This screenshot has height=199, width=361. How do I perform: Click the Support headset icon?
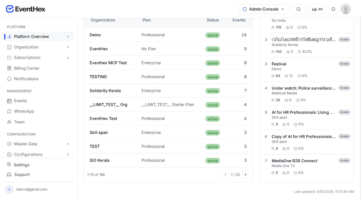tap(9, 174)
